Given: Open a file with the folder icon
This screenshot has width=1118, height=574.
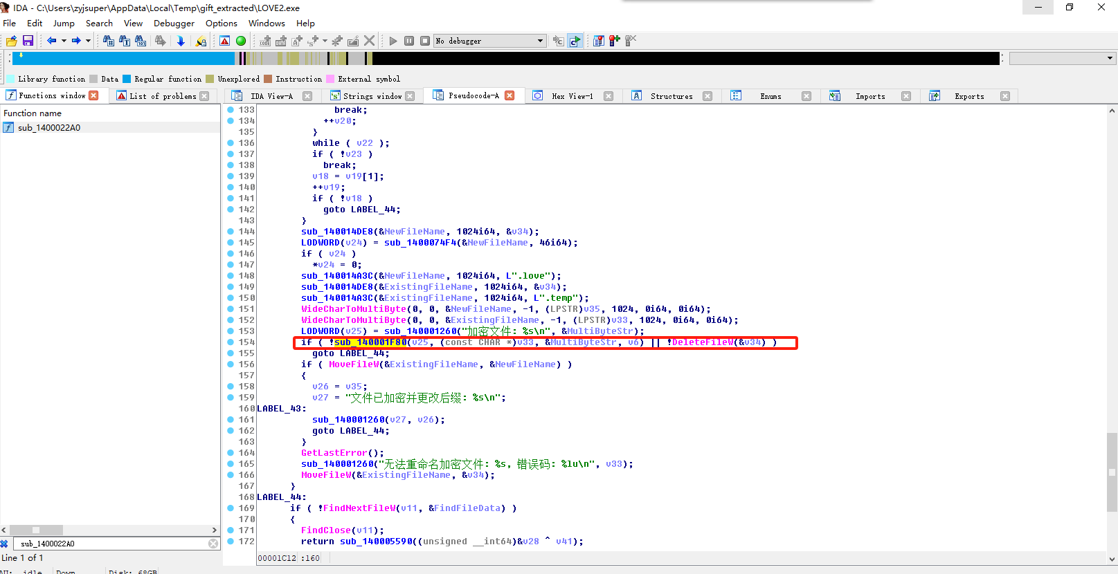Looking at the screenshot, I should point(12,41).
